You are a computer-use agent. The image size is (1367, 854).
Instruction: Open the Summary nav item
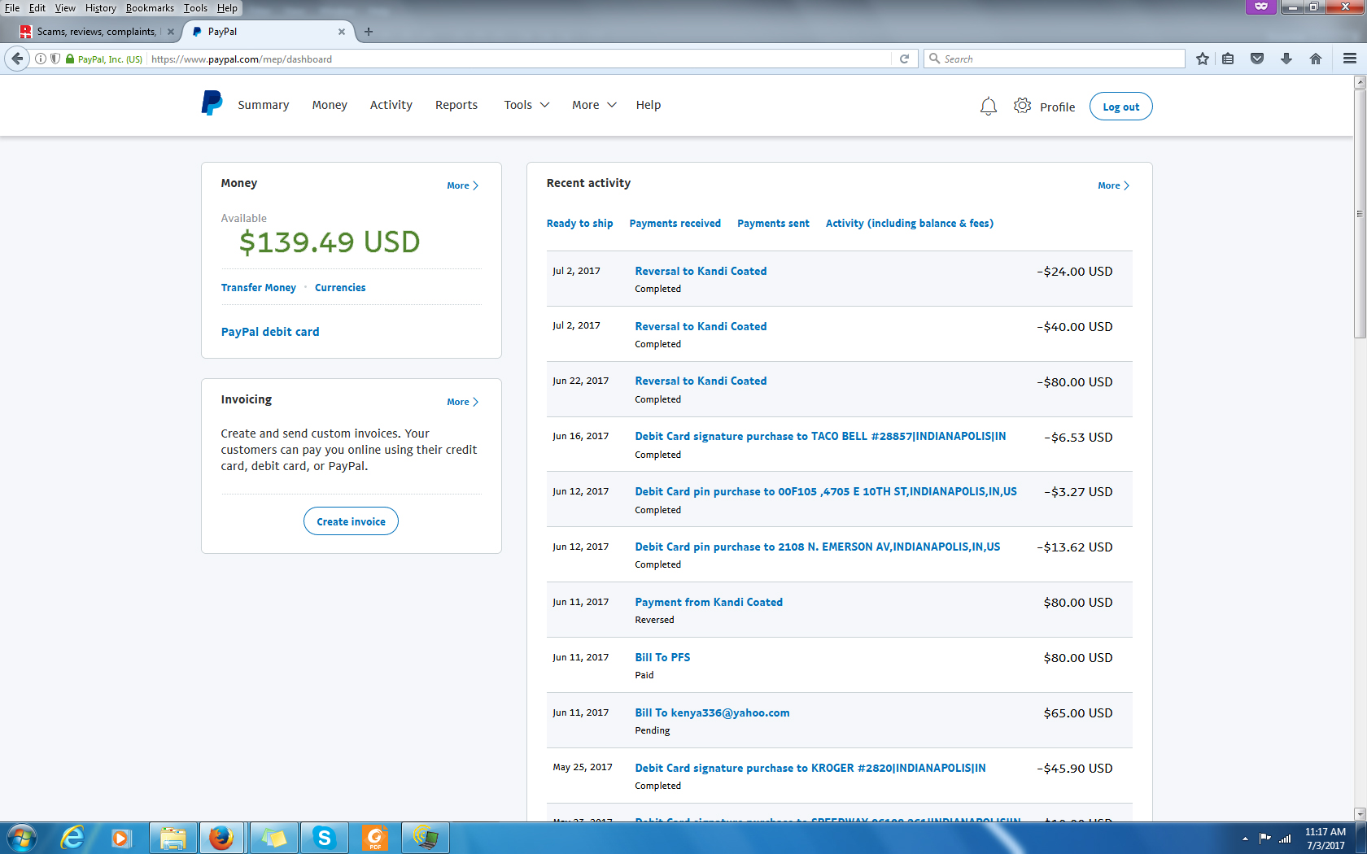(264, 105)
